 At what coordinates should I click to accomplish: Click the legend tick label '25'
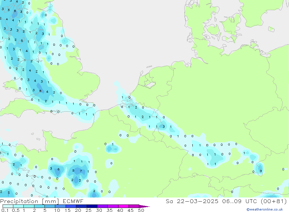coord(89,210)
